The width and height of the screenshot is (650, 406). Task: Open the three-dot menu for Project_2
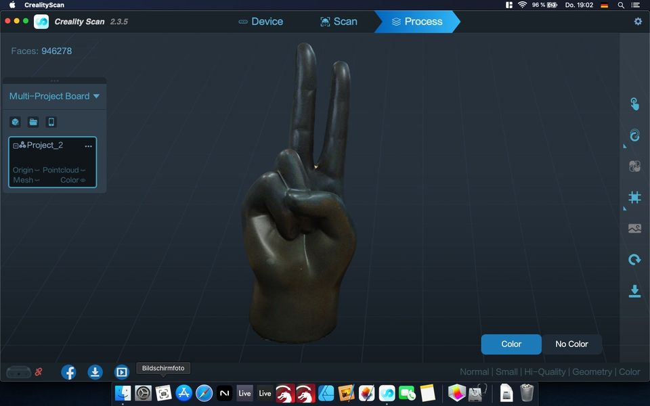click(88, 146)
